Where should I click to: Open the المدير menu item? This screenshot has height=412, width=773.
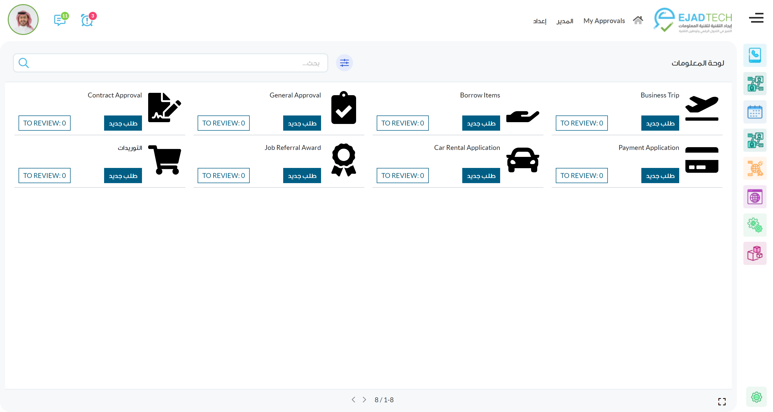565,21
